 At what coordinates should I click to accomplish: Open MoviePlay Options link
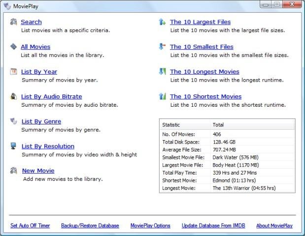click(150, 226)
